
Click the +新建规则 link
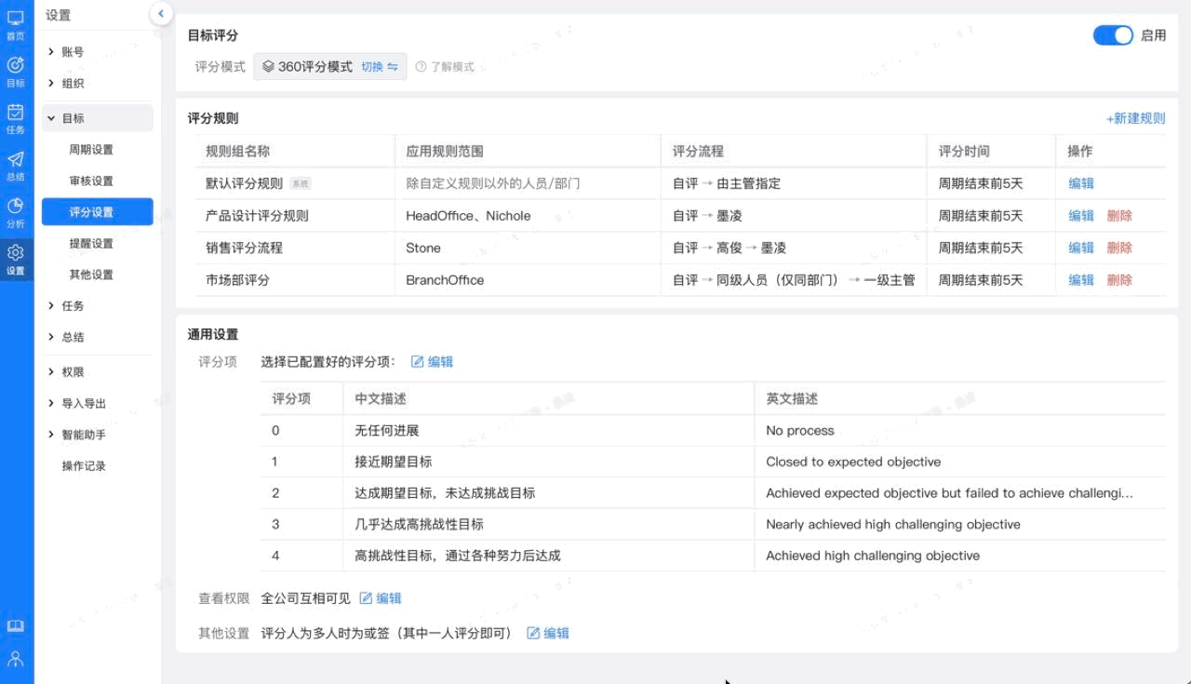pyautogui.click(x=1135, y=118)
